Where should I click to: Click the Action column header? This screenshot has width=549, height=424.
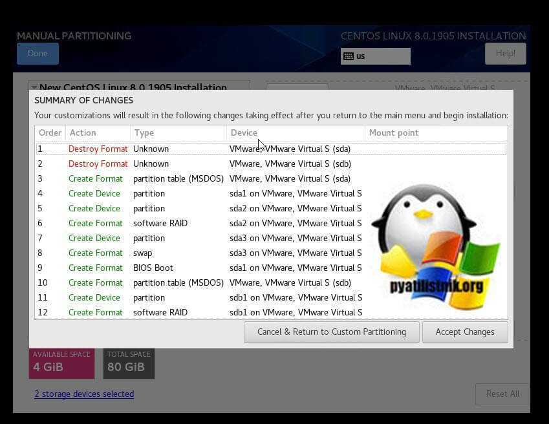pos(98,133)
